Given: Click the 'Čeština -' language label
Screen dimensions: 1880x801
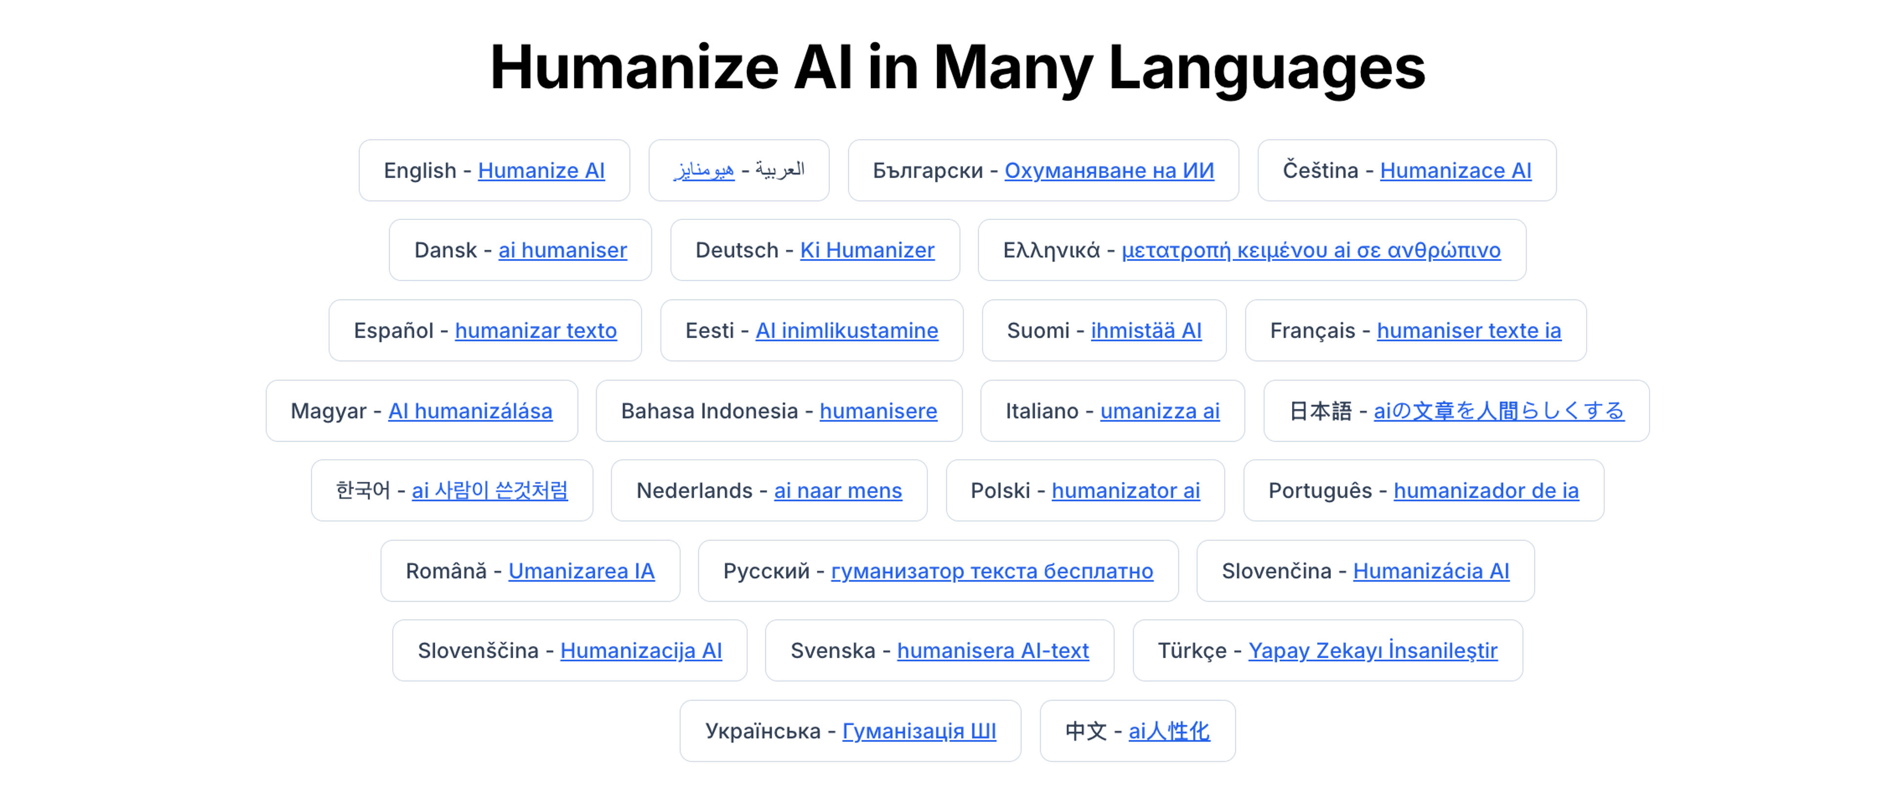Looking at the screenshot, I should [1328, 170].
